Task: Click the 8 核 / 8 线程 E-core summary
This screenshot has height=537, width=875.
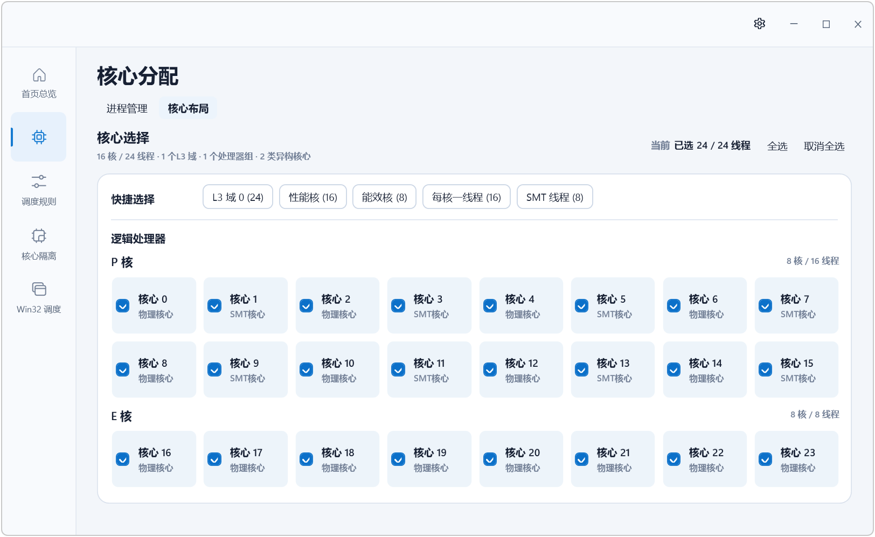Action: coord(815,414)
